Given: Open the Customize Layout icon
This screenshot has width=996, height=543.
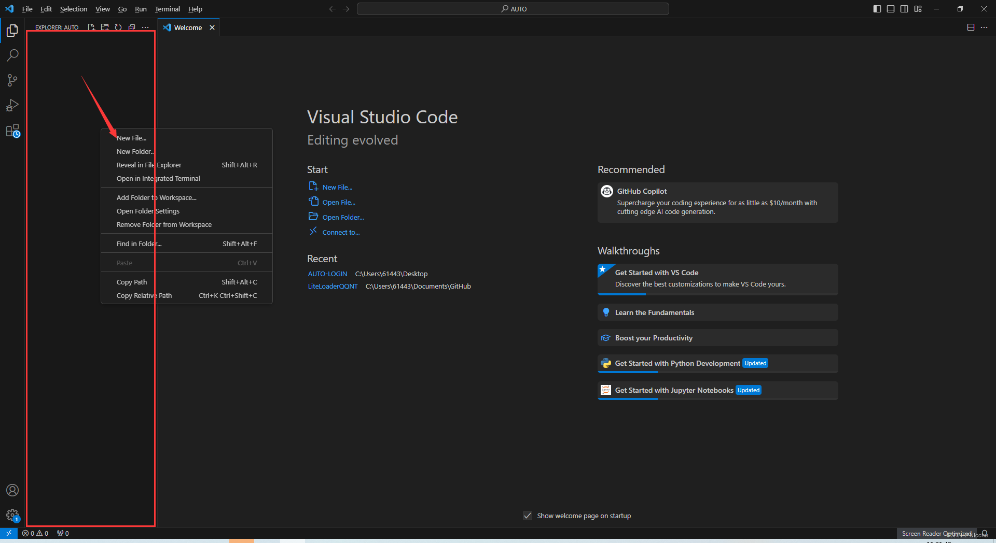Looking at the screenshot, I should pyautogui.click(x=918, y=9).
